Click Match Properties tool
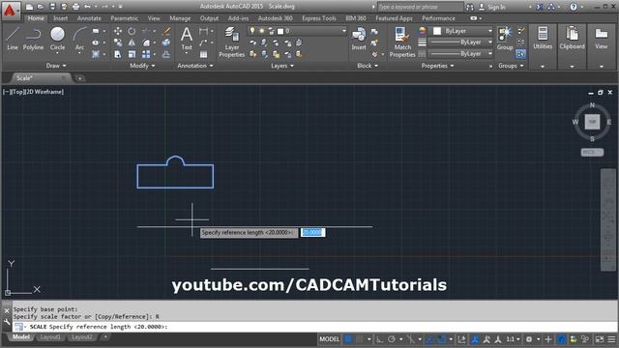619x348 pixels. click(402, 43)
